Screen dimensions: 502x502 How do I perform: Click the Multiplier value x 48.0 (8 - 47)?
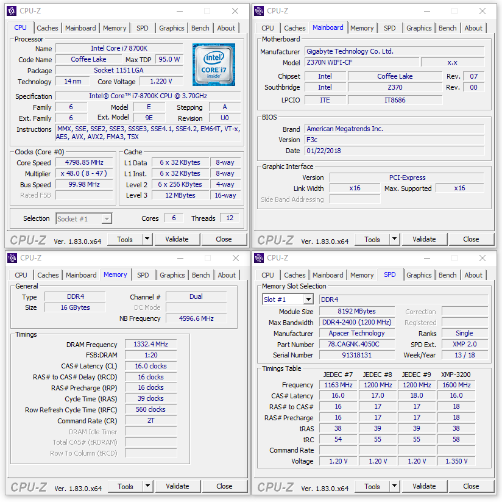tap(84, 173)
